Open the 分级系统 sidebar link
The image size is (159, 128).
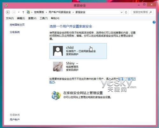[x=15, y=32]
